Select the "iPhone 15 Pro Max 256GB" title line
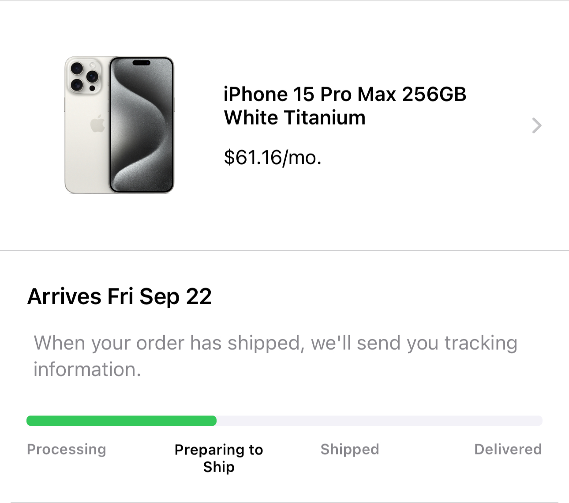 click(344, 95)
